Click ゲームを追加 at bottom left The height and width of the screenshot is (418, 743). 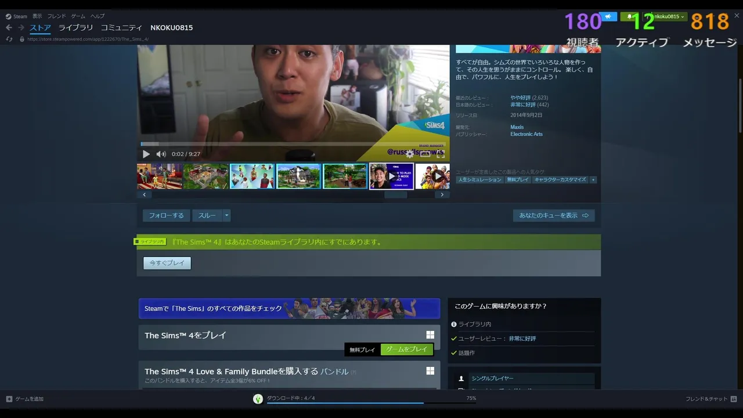tap(25, 399)
